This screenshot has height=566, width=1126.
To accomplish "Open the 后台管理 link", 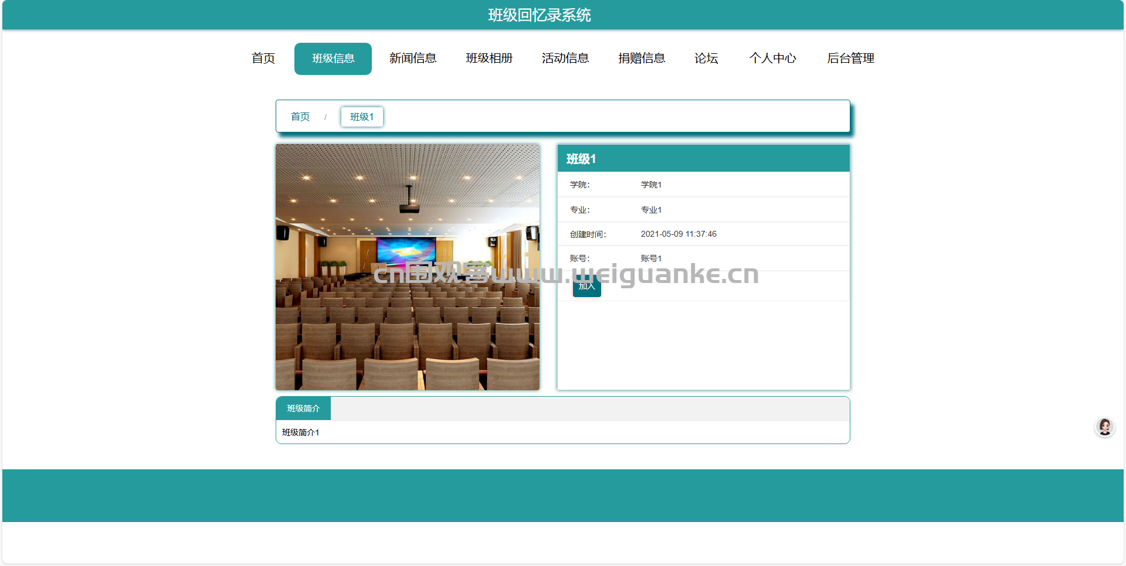I will pos(850,59).
